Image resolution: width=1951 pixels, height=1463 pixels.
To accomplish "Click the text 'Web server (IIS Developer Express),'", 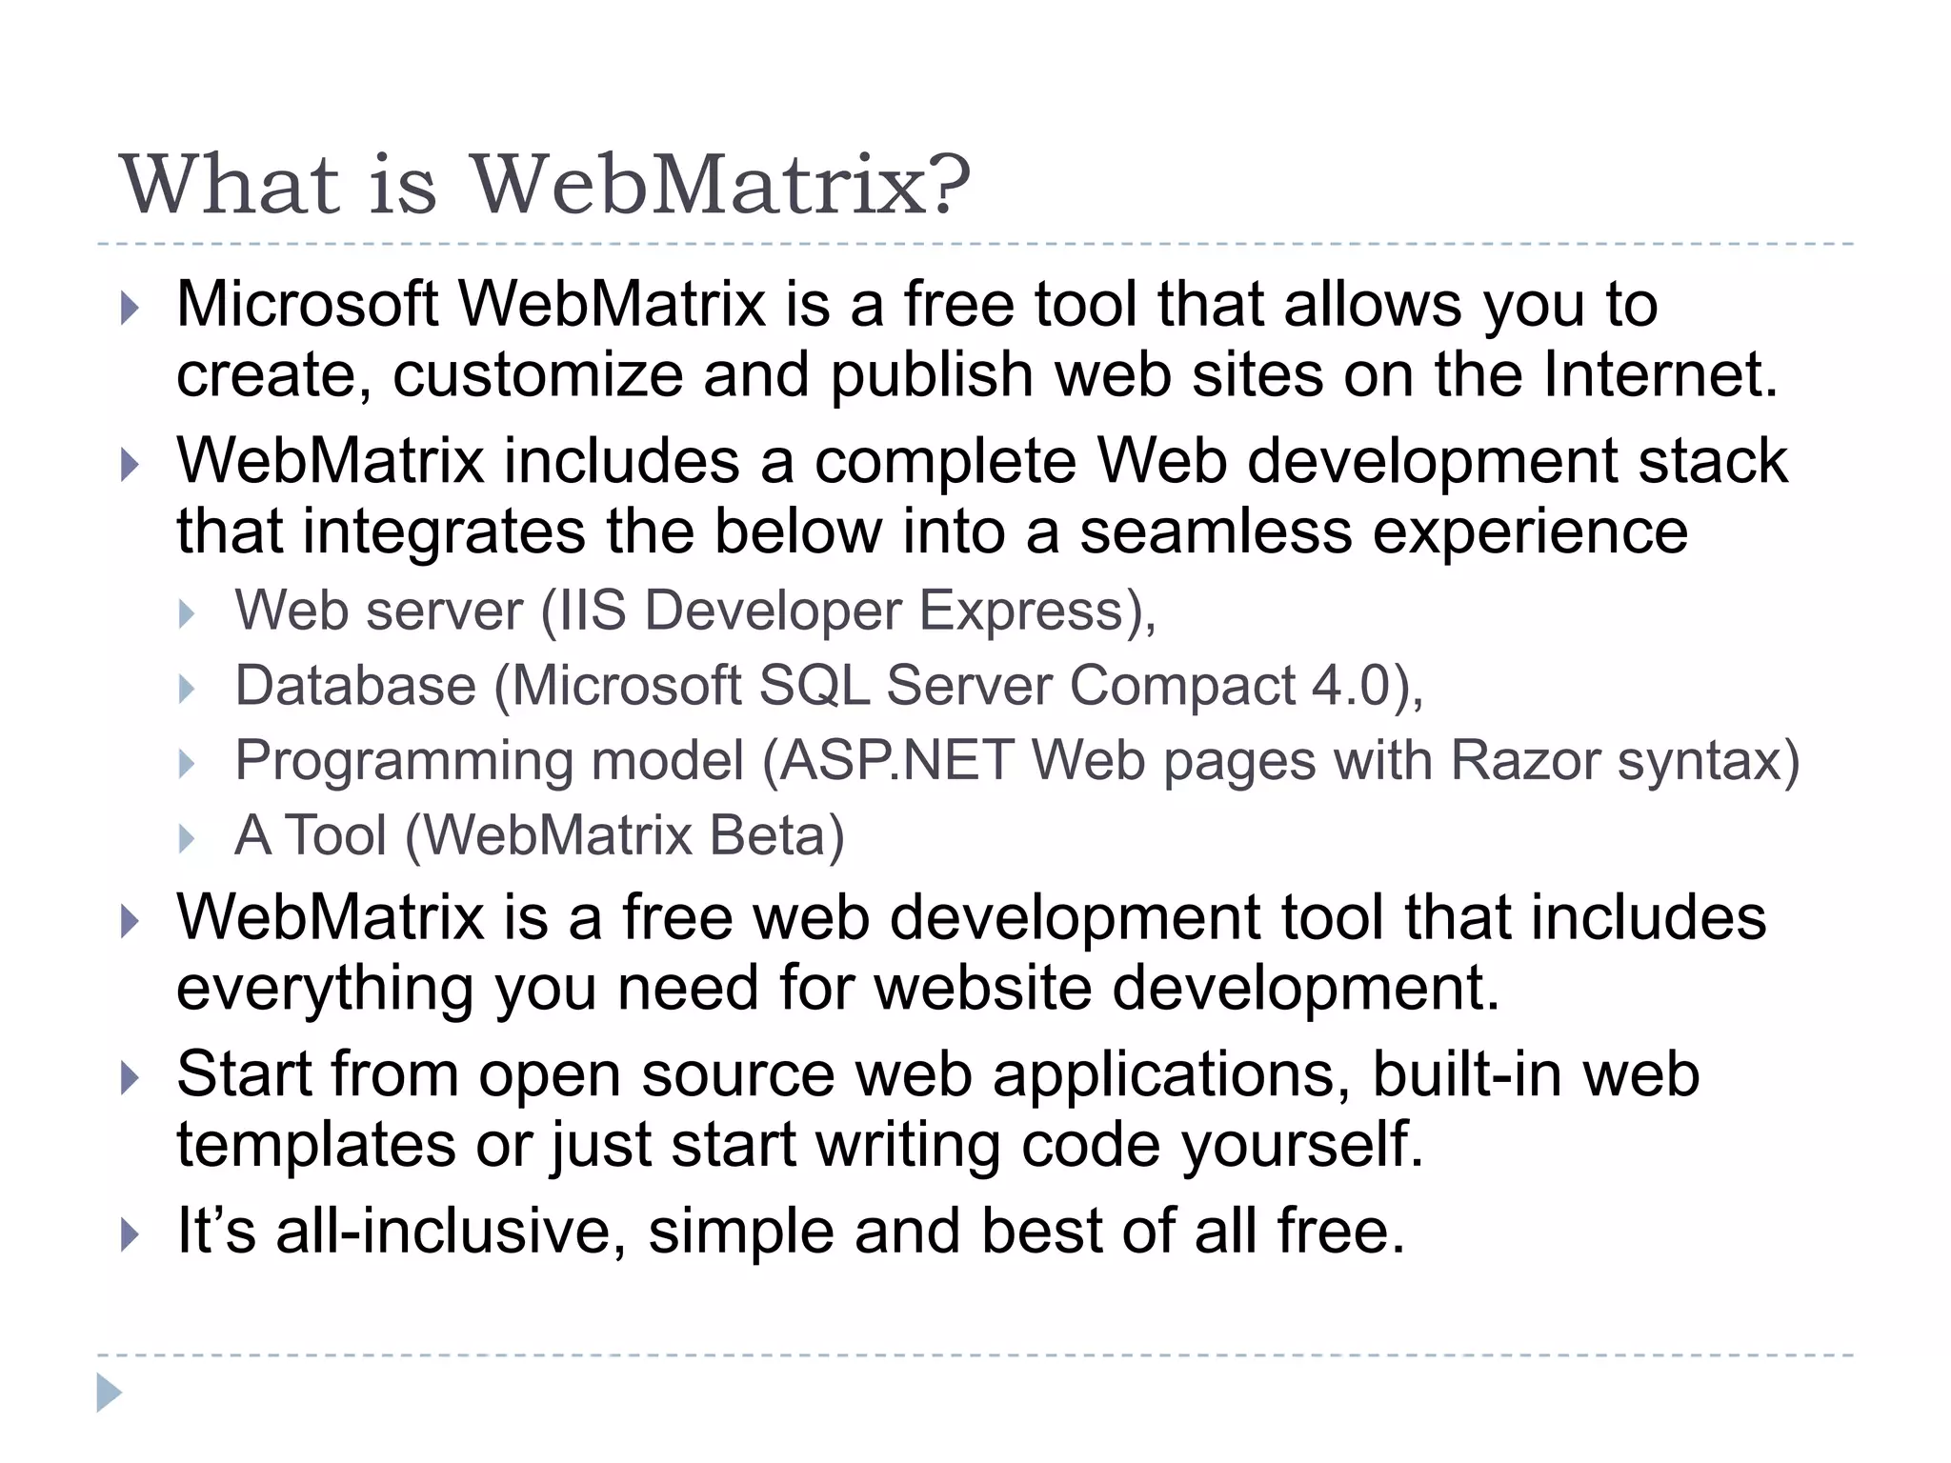I will 695,610.
